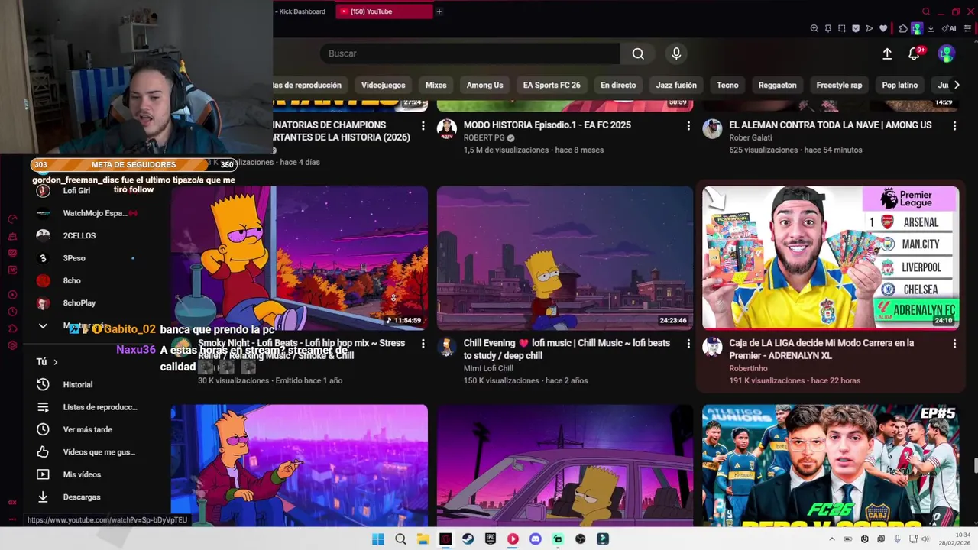Filter by EA Sports FC 26 chip

coord(552,85)
